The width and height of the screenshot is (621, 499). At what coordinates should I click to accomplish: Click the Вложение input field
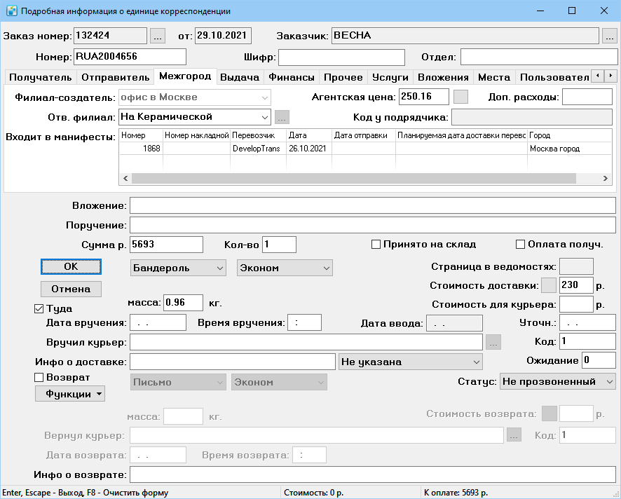tap(373, 206)
